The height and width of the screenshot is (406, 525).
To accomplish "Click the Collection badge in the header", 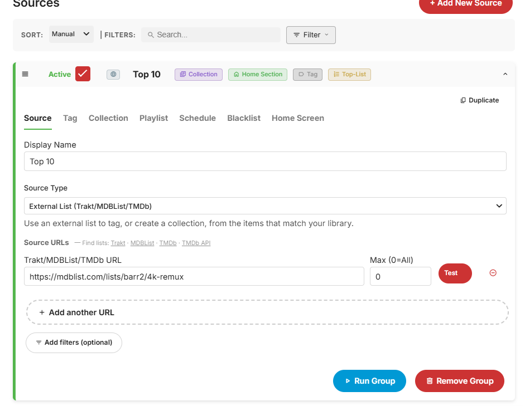I will (x=199, y=74).
